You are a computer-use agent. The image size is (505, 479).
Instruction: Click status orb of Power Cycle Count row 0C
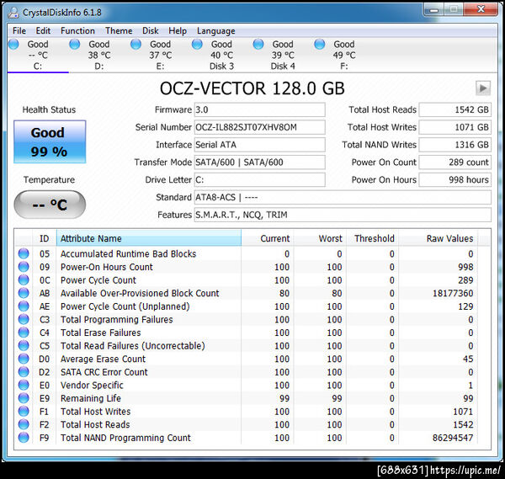click(x=24, y=280)
